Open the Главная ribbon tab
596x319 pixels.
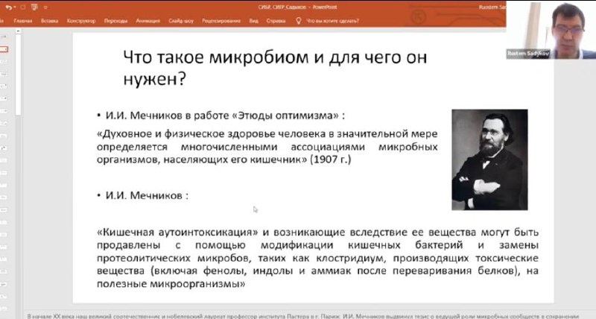(23, 21)
